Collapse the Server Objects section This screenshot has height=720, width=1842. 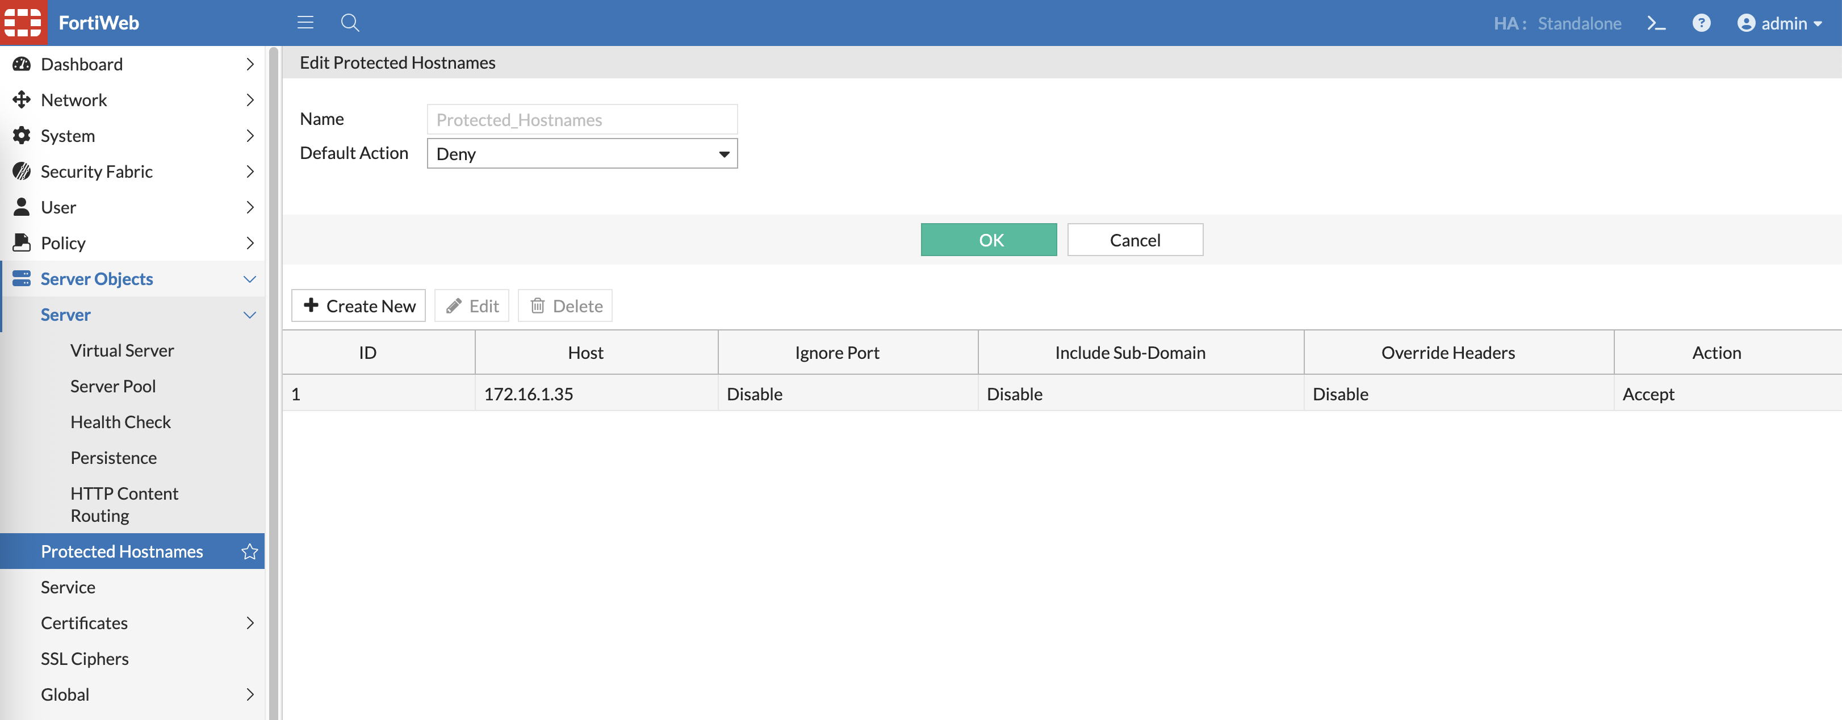click(x=250, y=279)
